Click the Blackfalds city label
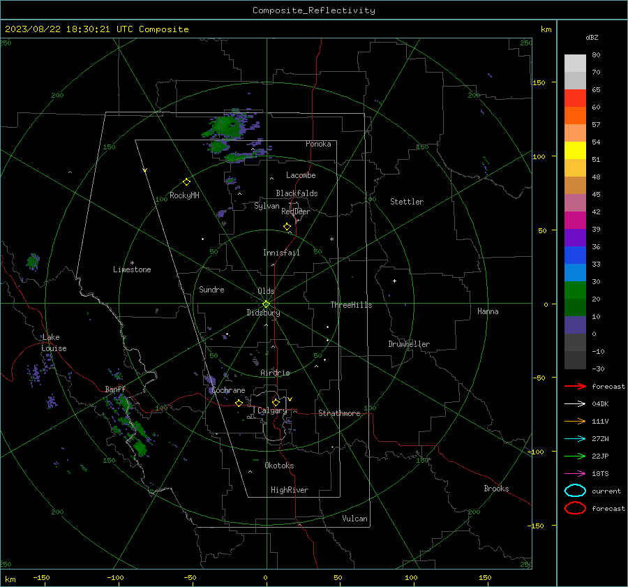 tap(297, 193)
